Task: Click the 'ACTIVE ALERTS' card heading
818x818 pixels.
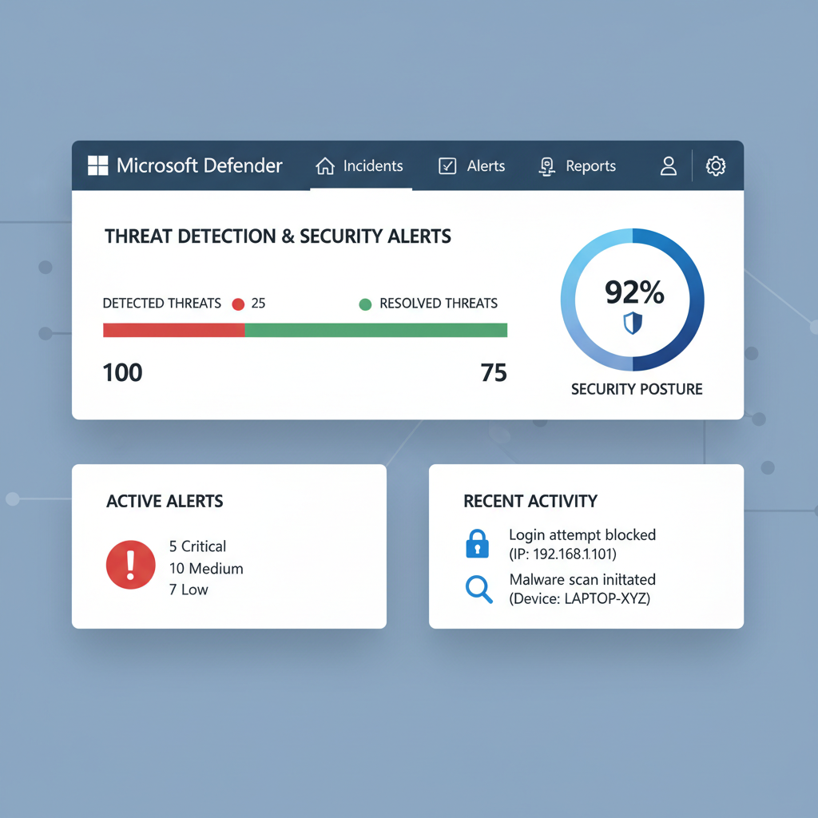Action: pos(165,502)
